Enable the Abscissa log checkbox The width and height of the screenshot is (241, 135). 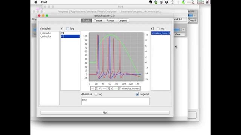click(x=96, y=94)
